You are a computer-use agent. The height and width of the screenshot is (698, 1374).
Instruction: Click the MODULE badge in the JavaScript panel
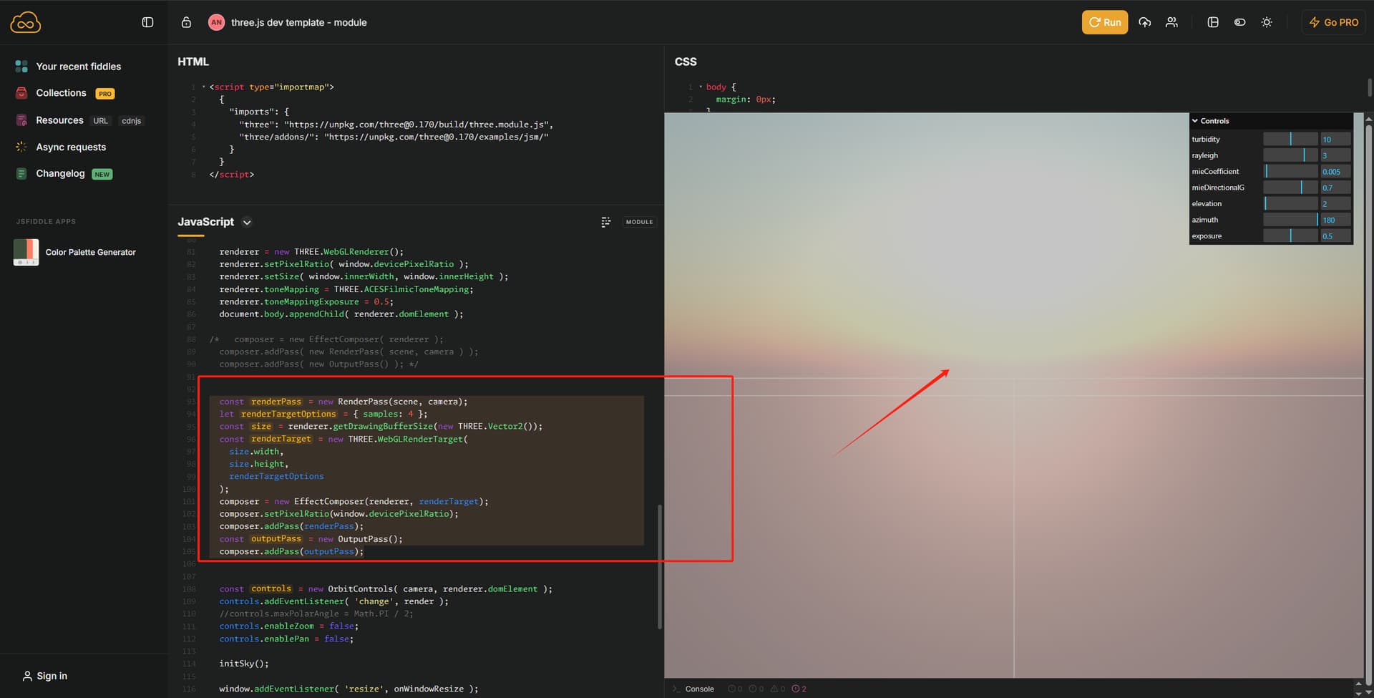point(640,222)
